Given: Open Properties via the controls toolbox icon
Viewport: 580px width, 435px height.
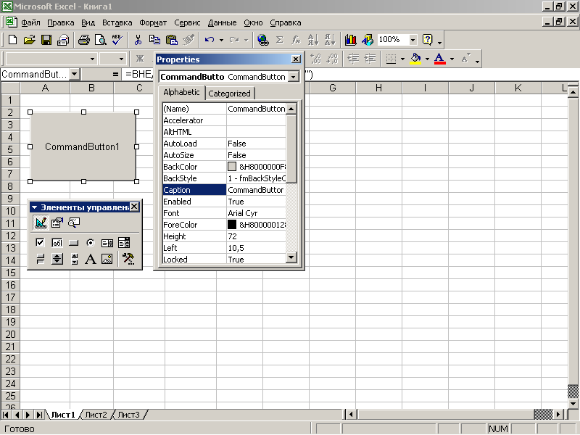Looking at the screenshot, I should pos(57,223).
